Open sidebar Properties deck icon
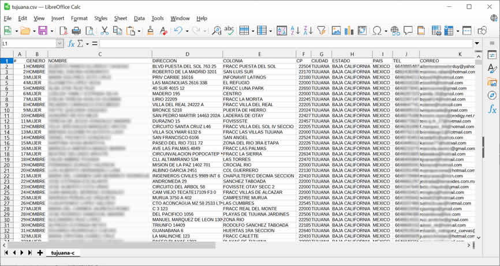Screen dimensions: 500x266 coord(492,55)
